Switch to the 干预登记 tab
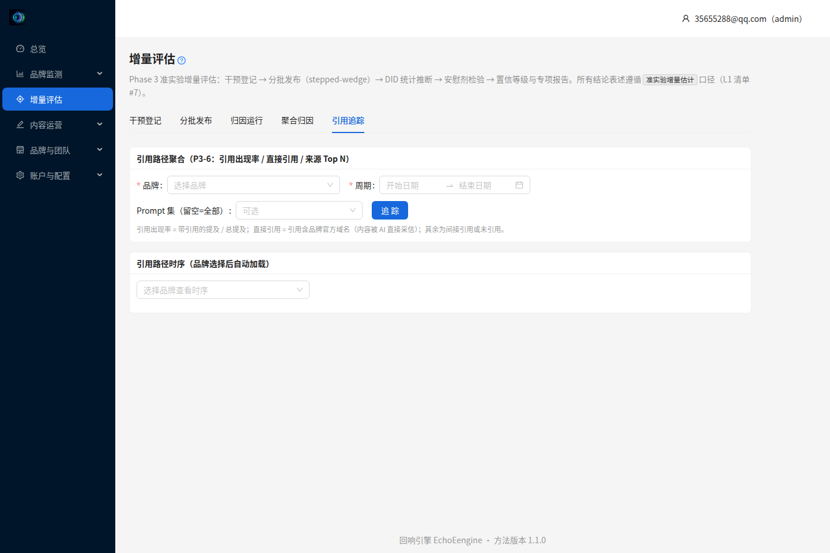The width and height of the screenshot is (830, 553). click(x=145, y=120)
